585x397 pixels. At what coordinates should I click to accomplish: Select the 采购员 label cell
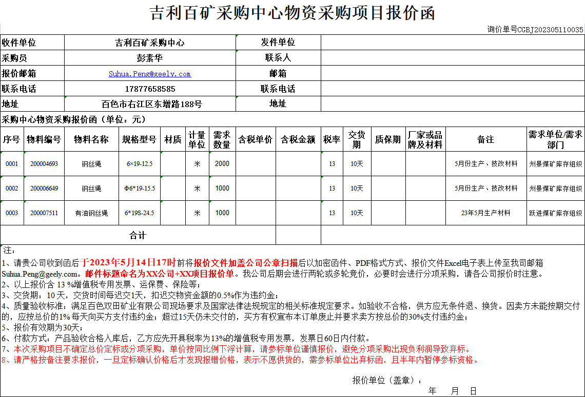click(x=32, y=58)
